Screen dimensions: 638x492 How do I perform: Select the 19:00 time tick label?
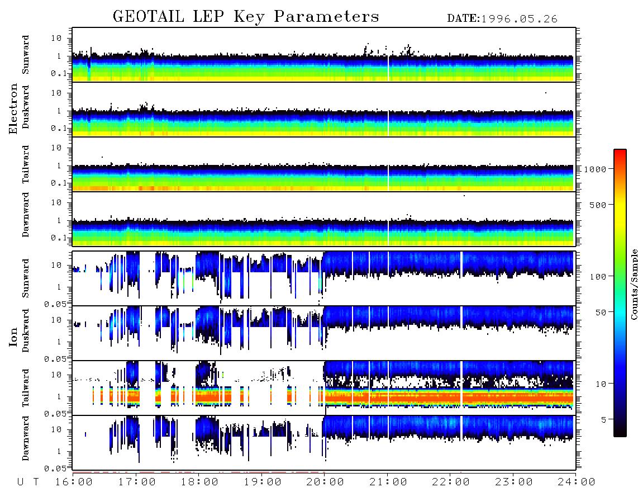pyautogui.click(x=263, y=482)
